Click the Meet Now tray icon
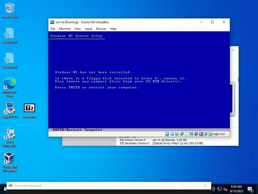Screen dimensions: 258x194 point(213,189)
